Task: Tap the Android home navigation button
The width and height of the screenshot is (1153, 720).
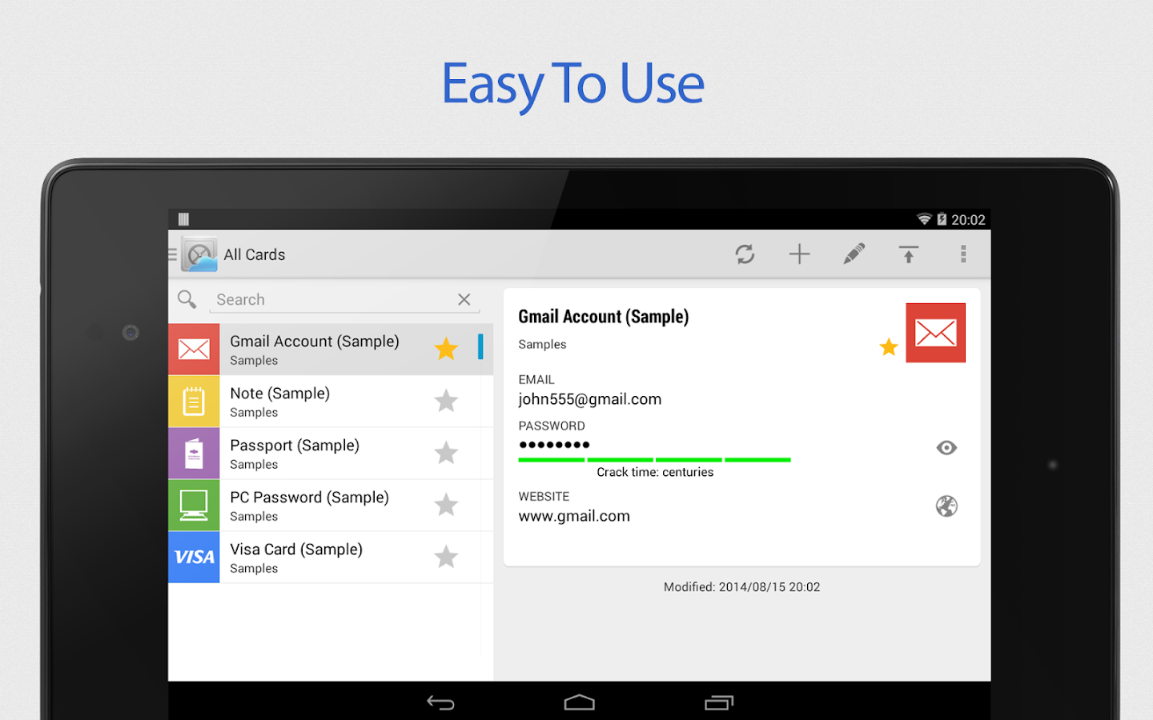Action: [579, 702]
